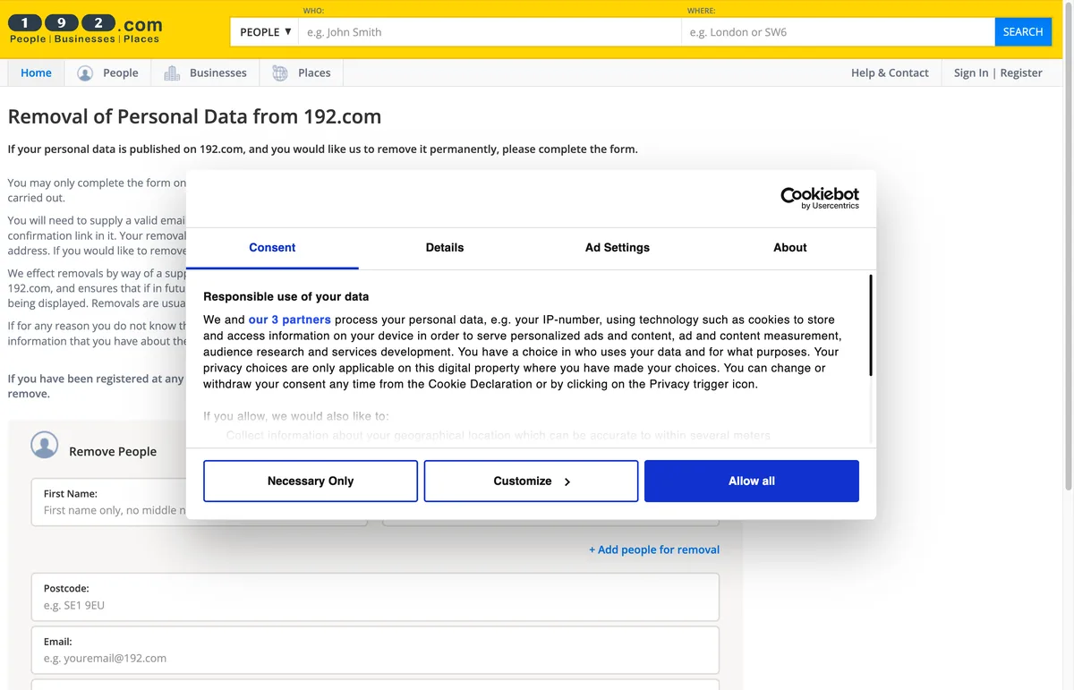Click the Cookiebot by Usercentrics logo
The width and height of the screenshot is (1074, 690).
coord(820,198)
